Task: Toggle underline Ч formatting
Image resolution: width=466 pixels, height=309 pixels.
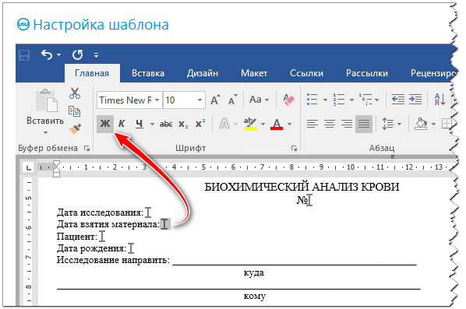Action: 139,124
